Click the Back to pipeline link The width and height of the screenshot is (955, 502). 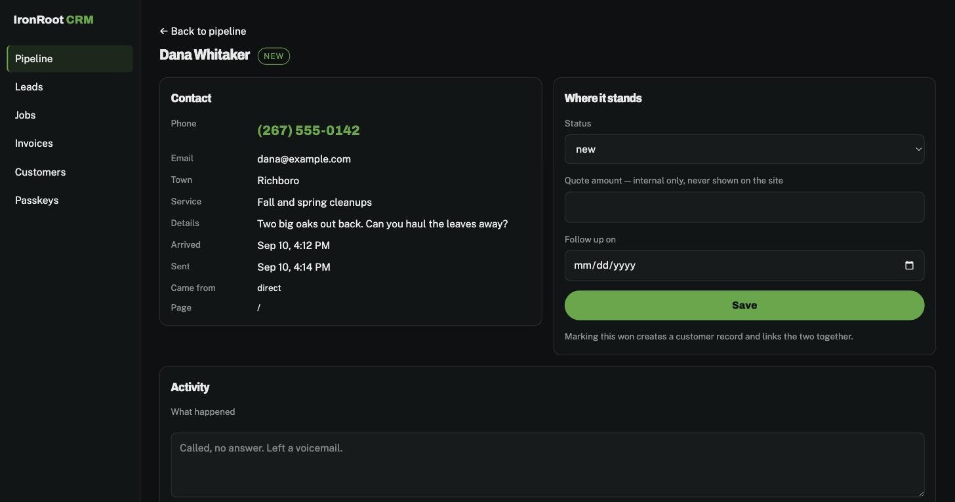[x=203, y=31]
